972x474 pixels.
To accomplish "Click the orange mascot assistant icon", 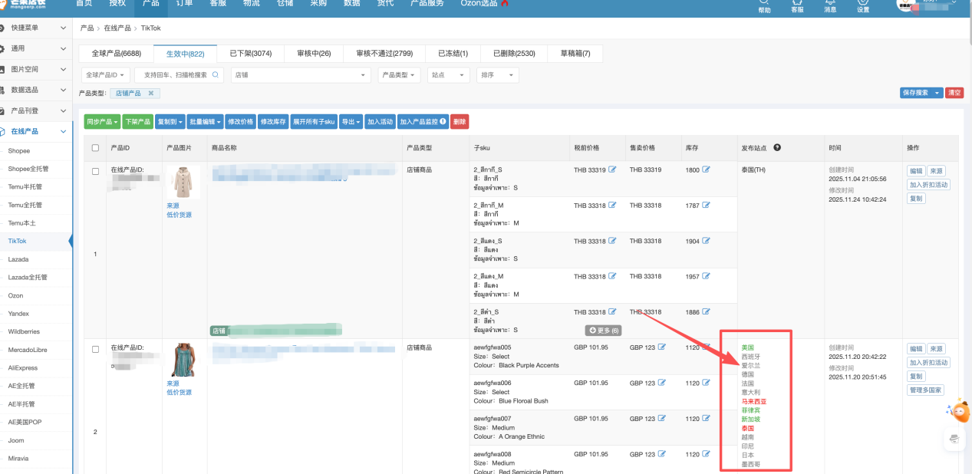I will click(x=959, y=412).
